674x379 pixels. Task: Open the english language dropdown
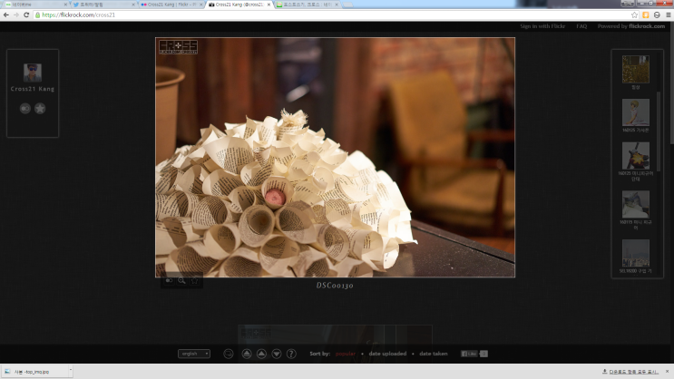pos(194,354)
